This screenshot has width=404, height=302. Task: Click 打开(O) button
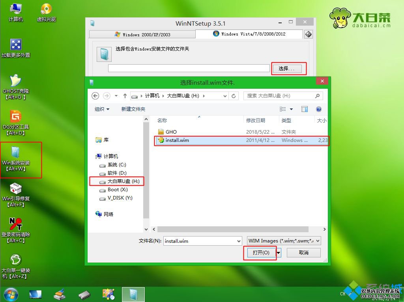261,253
